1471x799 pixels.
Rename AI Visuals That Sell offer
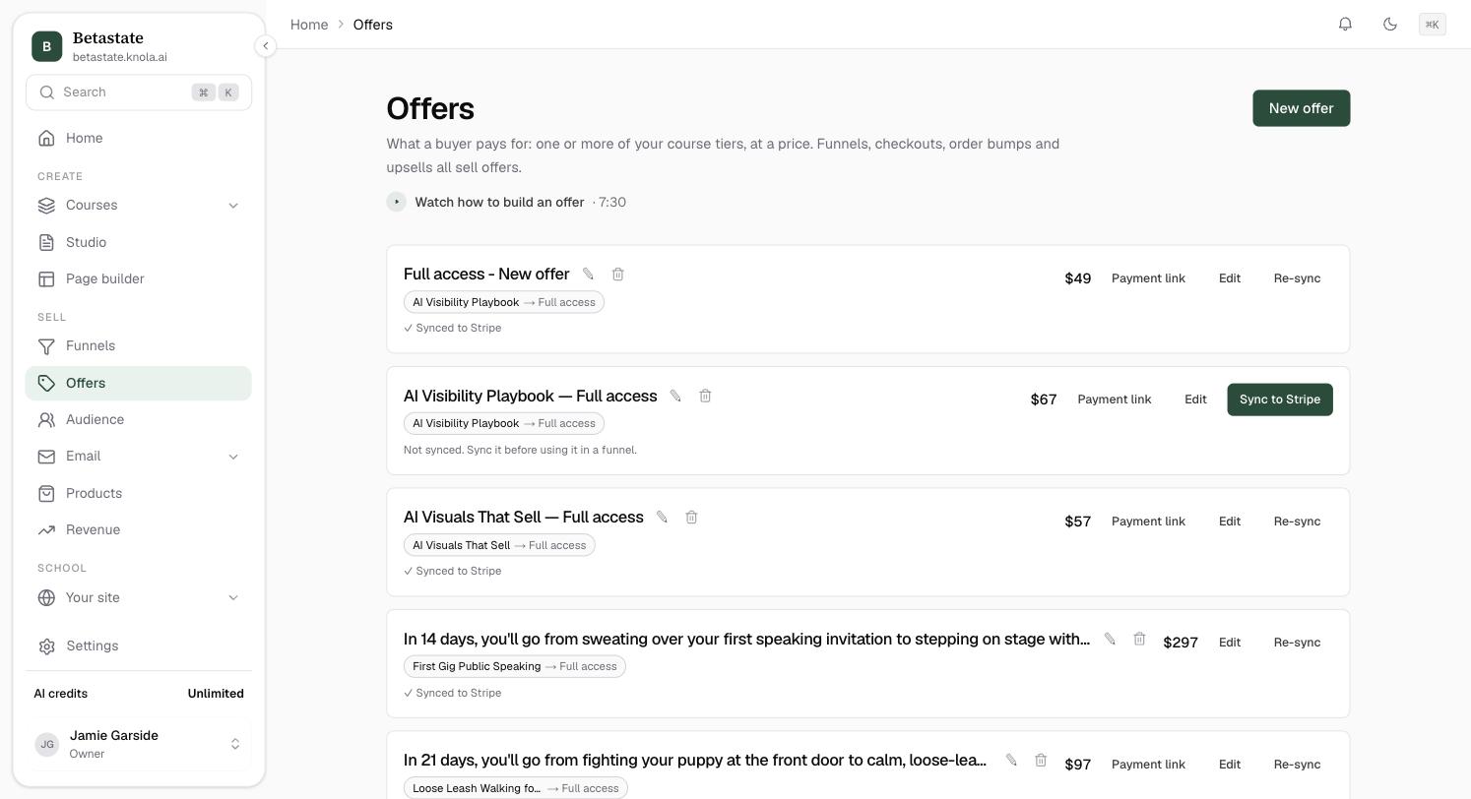(x=662, y=517)
